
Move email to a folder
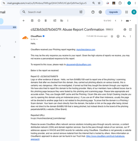tap(62, 21)
